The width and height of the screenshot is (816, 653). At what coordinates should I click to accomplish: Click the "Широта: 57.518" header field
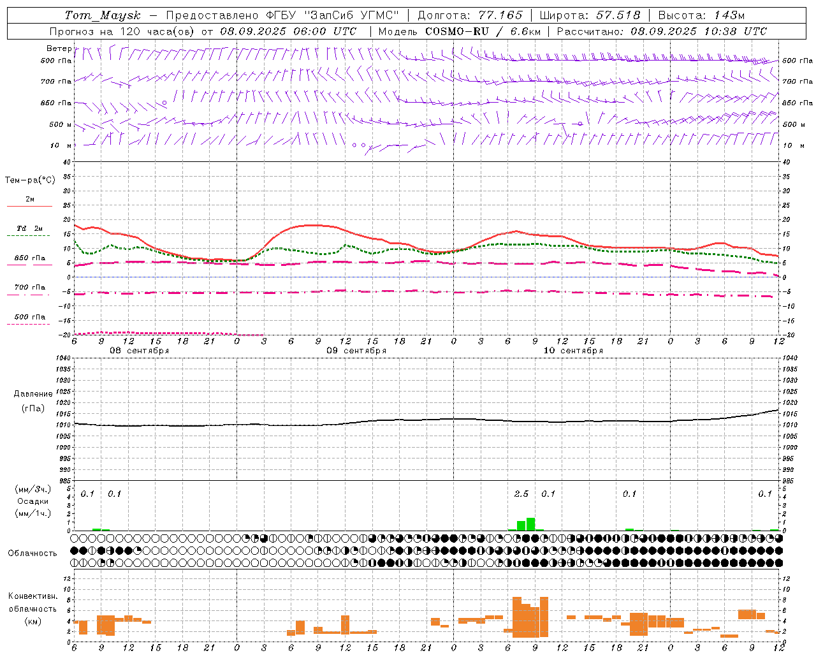590,15
